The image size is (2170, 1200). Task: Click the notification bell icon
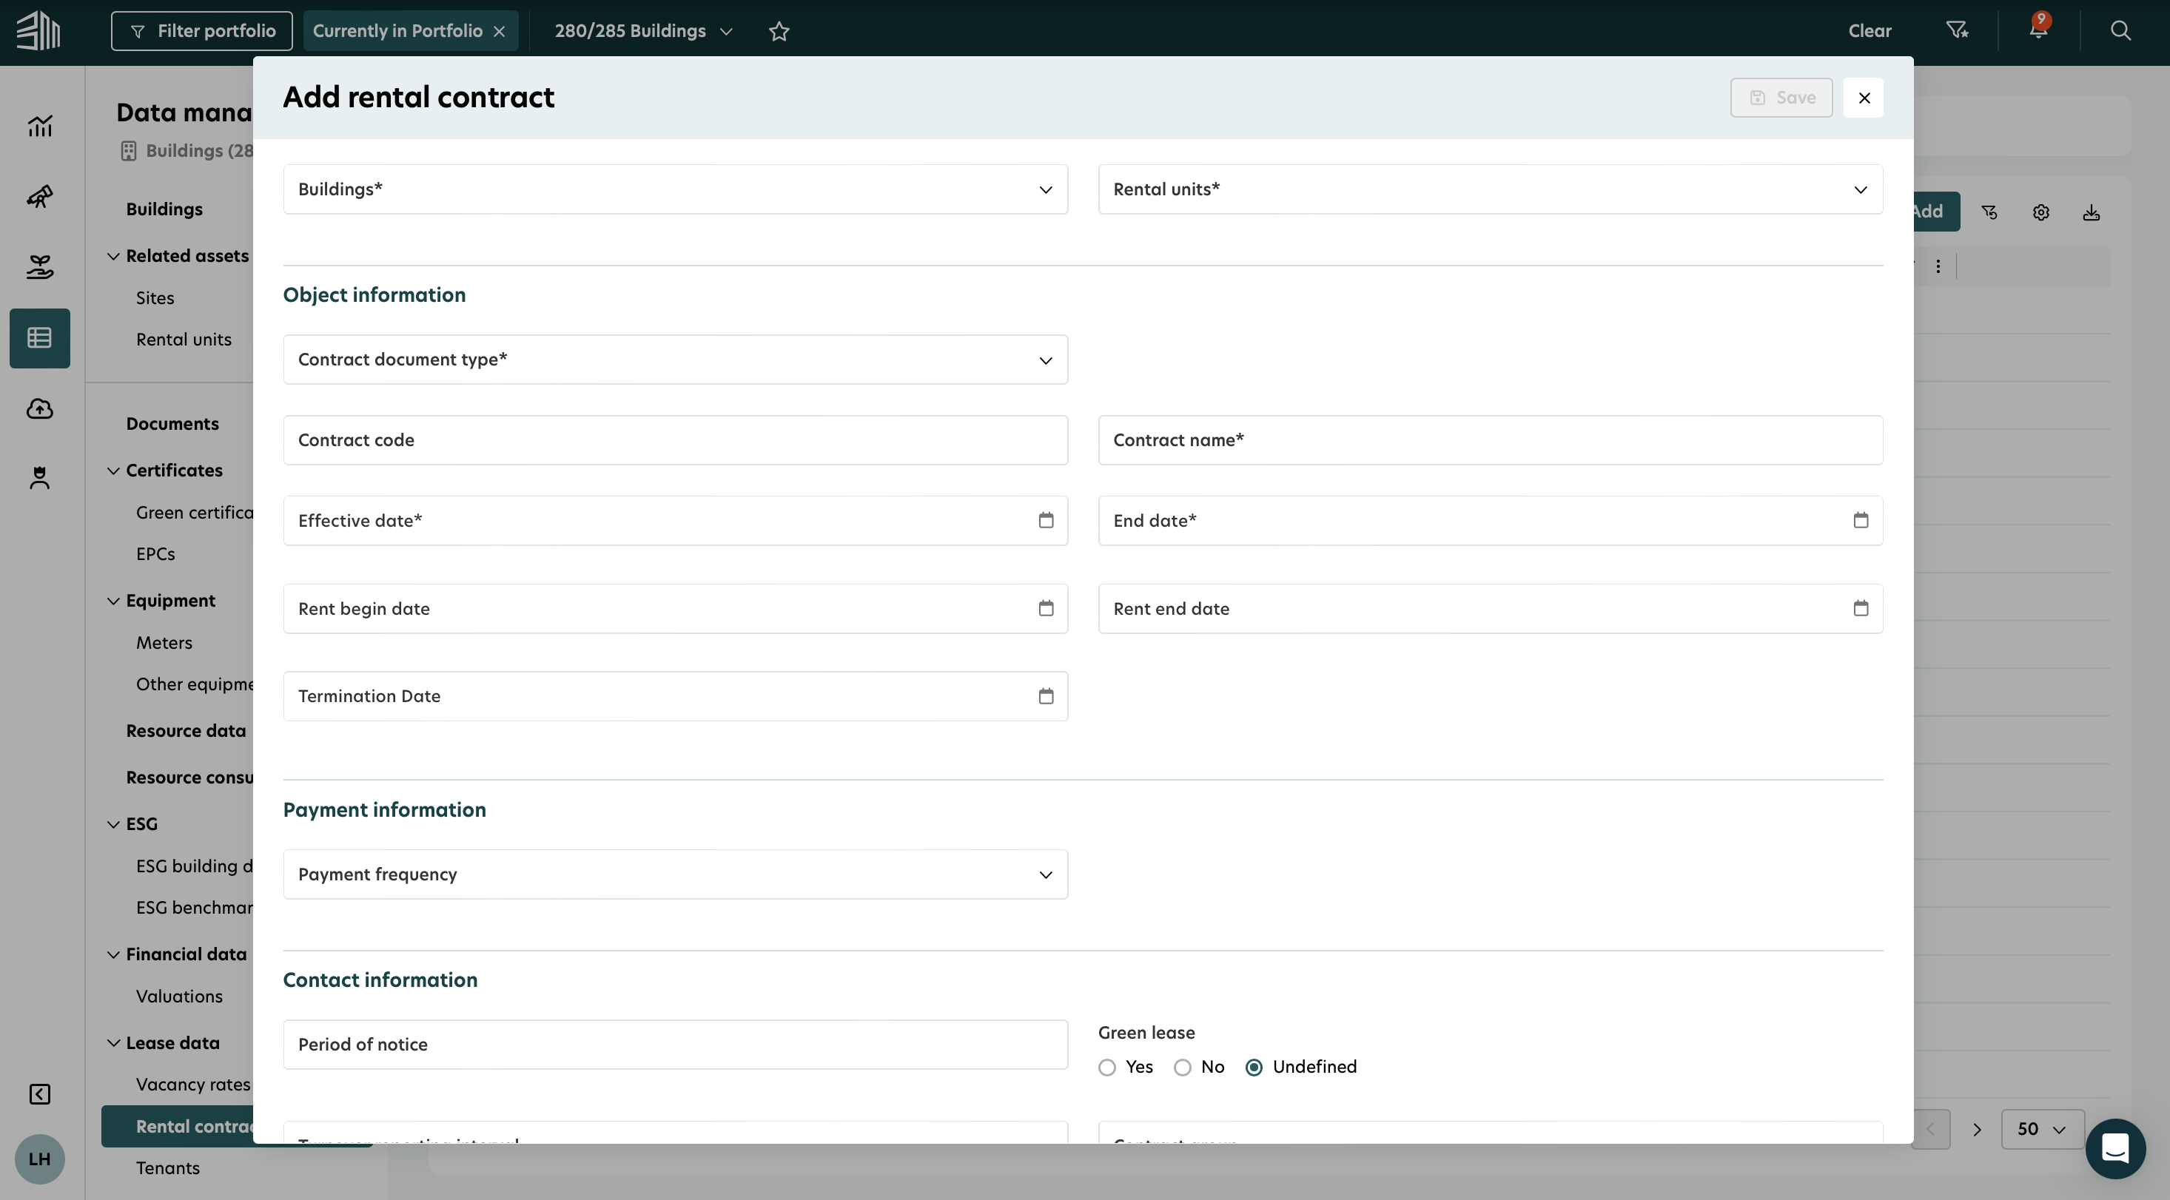point(2037,30)
